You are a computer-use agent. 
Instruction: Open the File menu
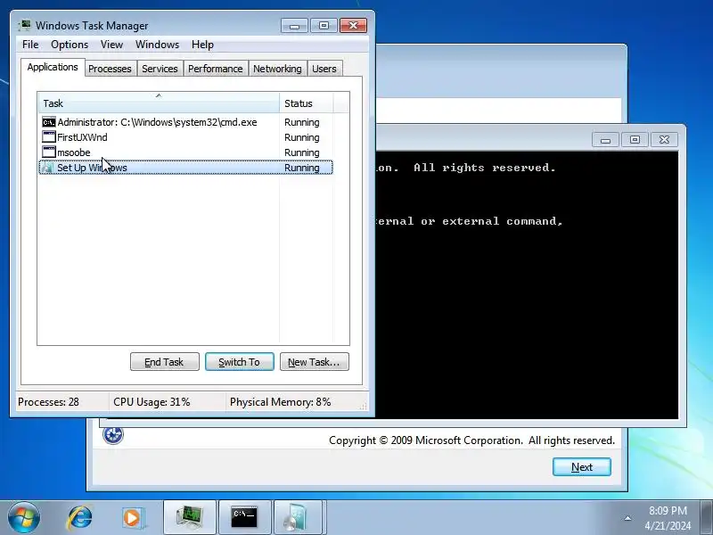(30, 45)
